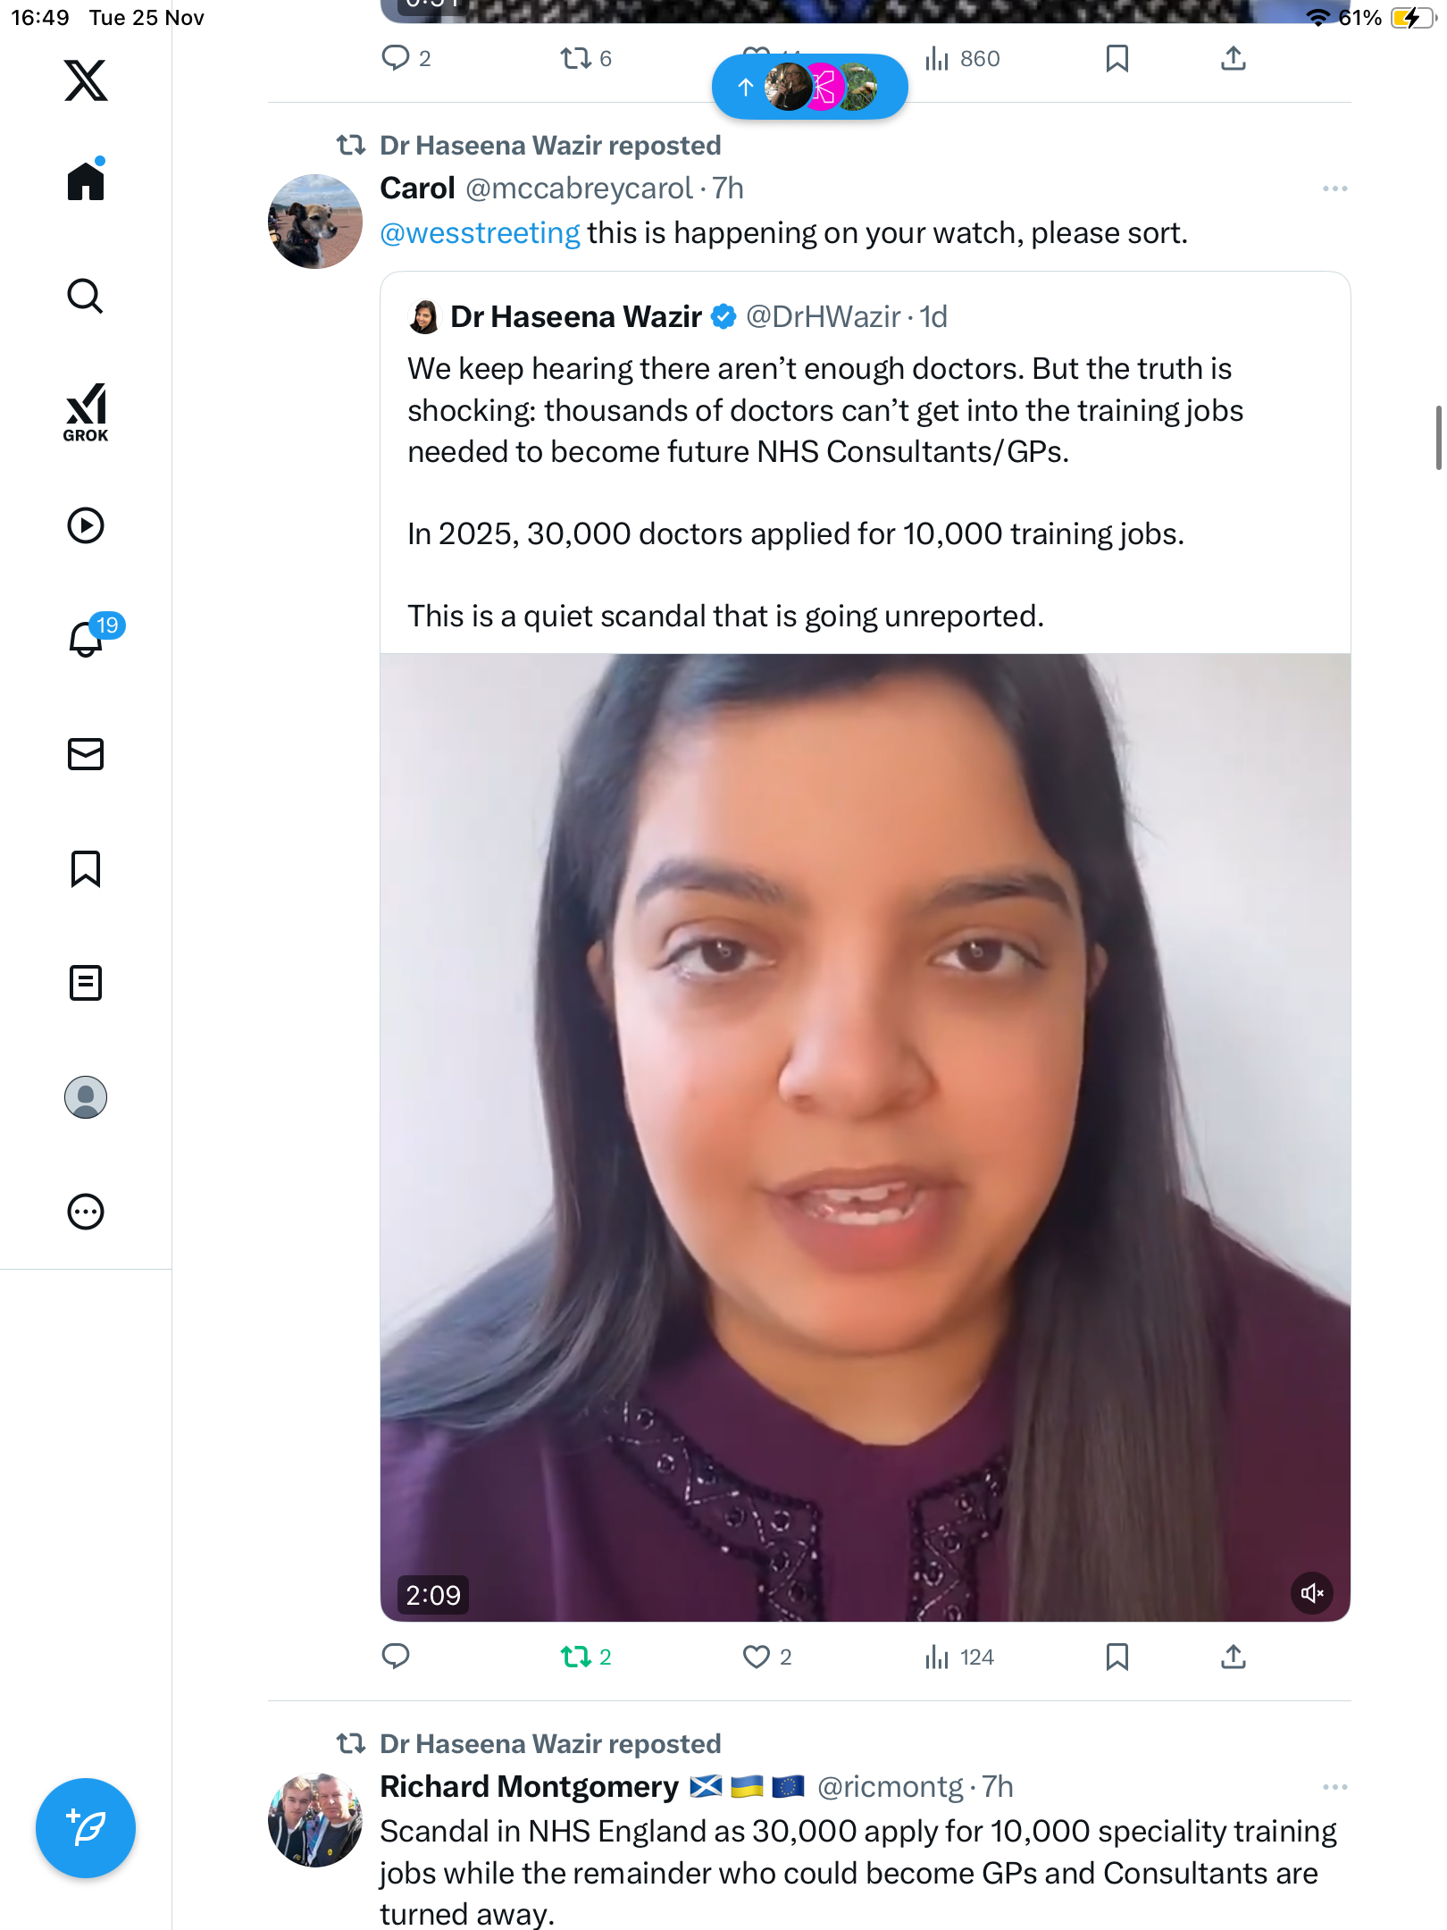Image resolution: width=1447 pixels, height=1930 pixels.
Task: Go to X home logo
Action: pos(86,80)
